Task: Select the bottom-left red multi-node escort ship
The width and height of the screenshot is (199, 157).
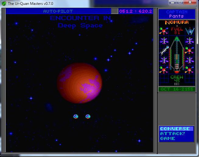Action: click(164, 70)
